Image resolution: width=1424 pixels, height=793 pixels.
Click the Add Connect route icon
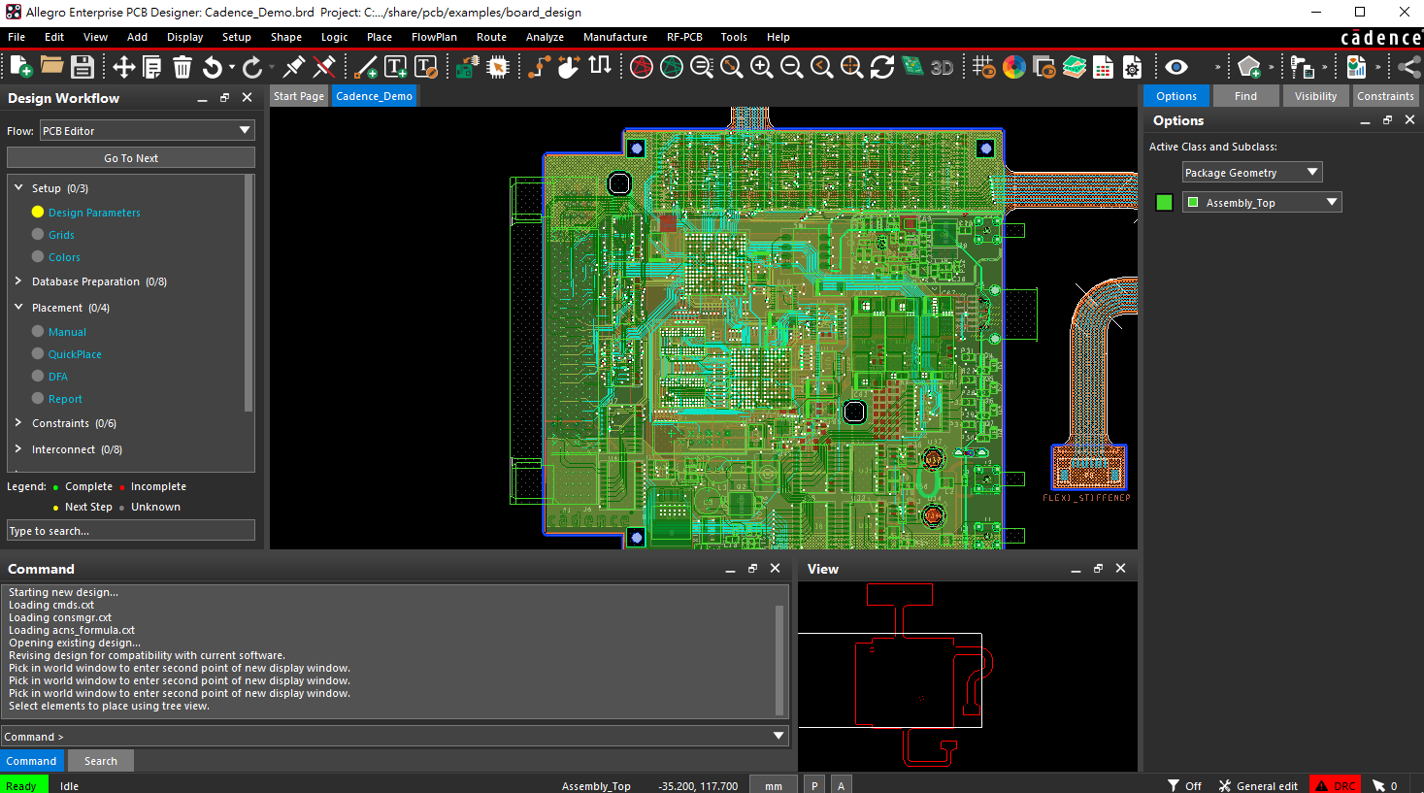(539, 66)
